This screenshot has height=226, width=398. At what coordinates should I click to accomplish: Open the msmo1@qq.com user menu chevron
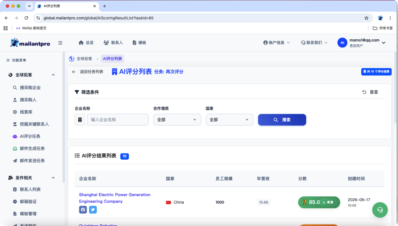click(x=384, y=43)
